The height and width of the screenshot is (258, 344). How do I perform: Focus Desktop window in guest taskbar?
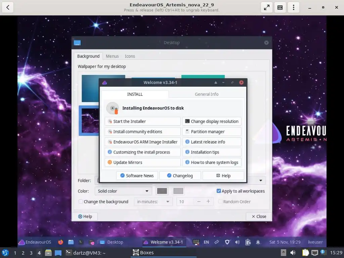pos(112,242)
